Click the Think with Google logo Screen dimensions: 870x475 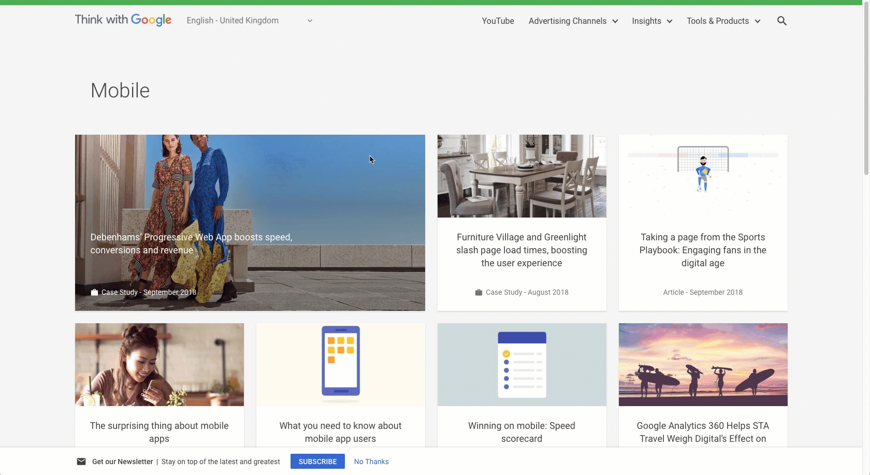[x=123, y=20]
